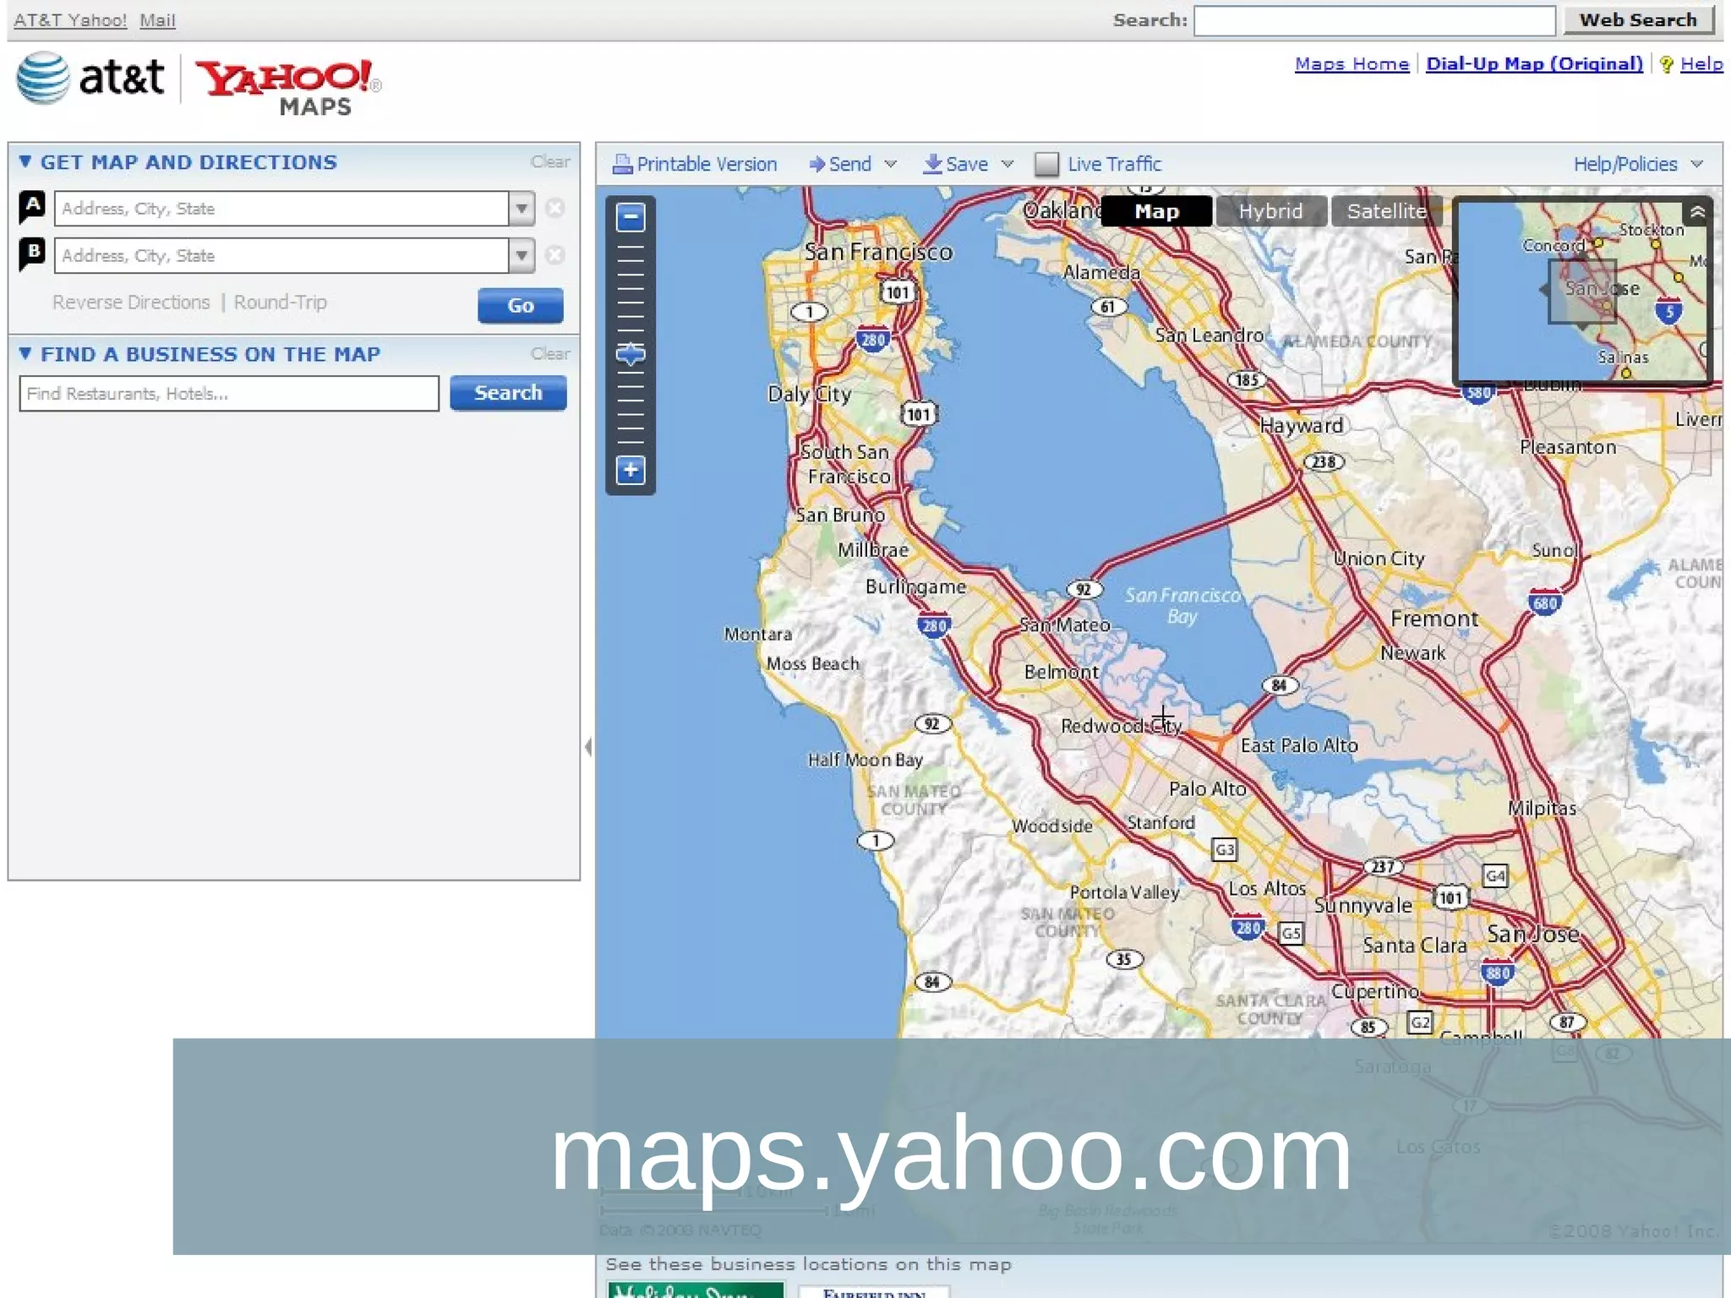Open the Dial-Up Map (Original) link
The width and height of the screenshot is (1731, 1298).
(1534, 64)
